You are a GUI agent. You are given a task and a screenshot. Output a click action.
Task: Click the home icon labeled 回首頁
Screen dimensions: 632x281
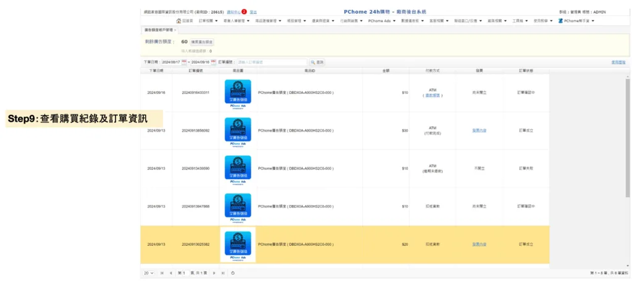(185, 20)
